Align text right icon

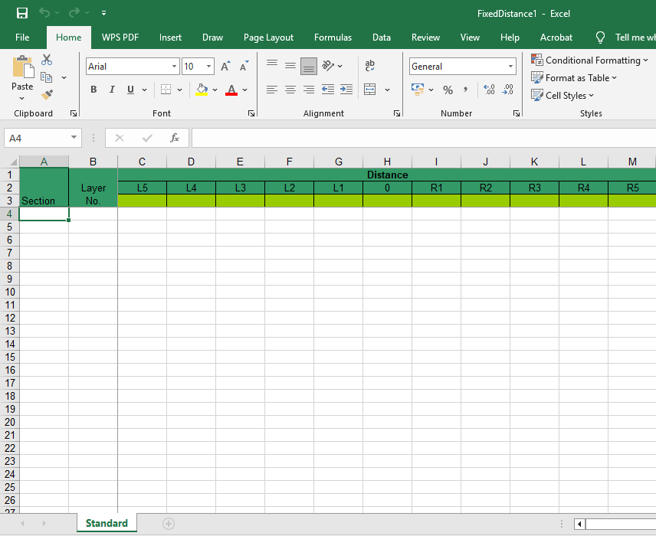point(309,90)
